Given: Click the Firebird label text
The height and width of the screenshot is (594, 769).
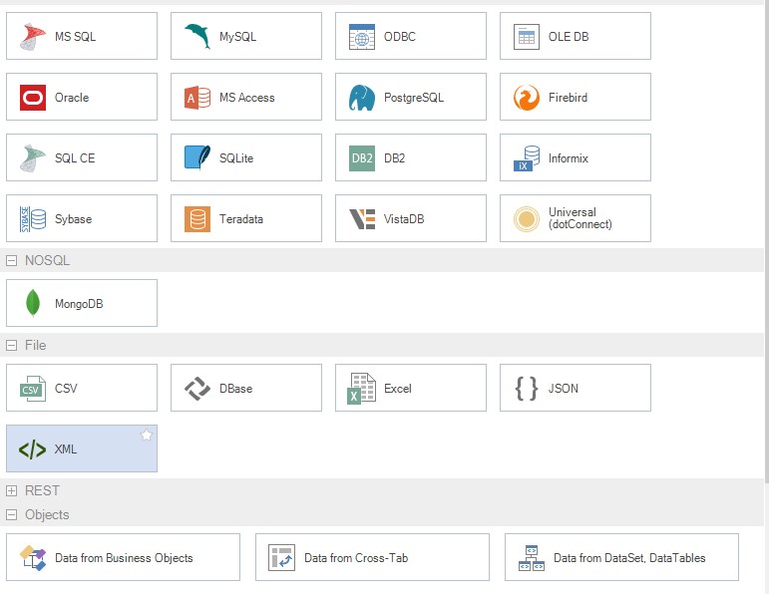Looking at the screenshot, I should (568, 98).
